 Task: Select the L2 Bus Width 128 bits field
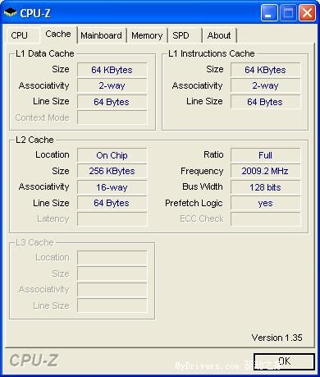pos(265,187)
